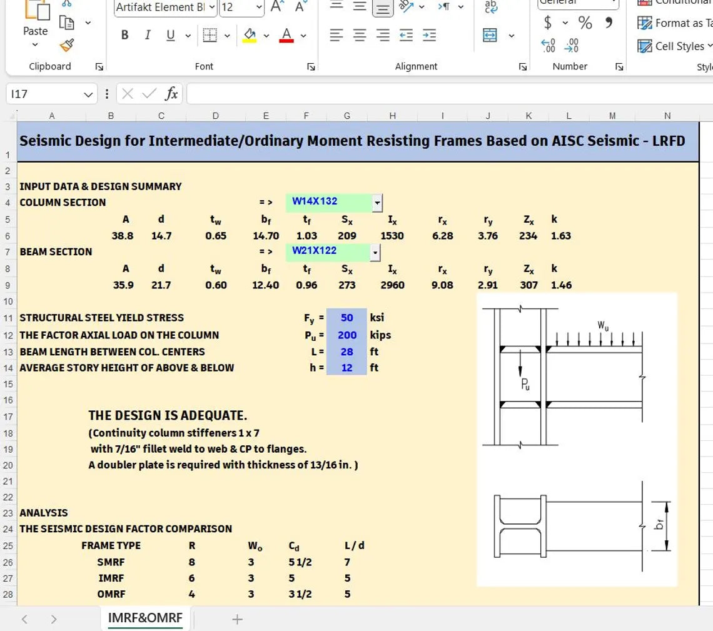This screenshot has width=713, height=631.
Task: Increase indent
Action: (x=429, y=35)
